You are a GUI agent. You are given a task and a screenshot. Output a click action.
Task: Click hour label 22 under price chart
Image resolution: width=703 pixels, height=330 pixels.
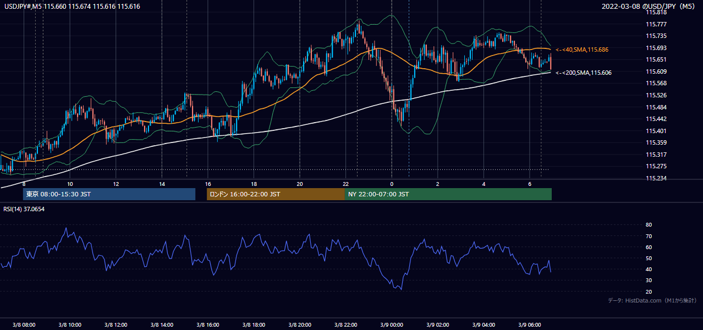[345, 184]
